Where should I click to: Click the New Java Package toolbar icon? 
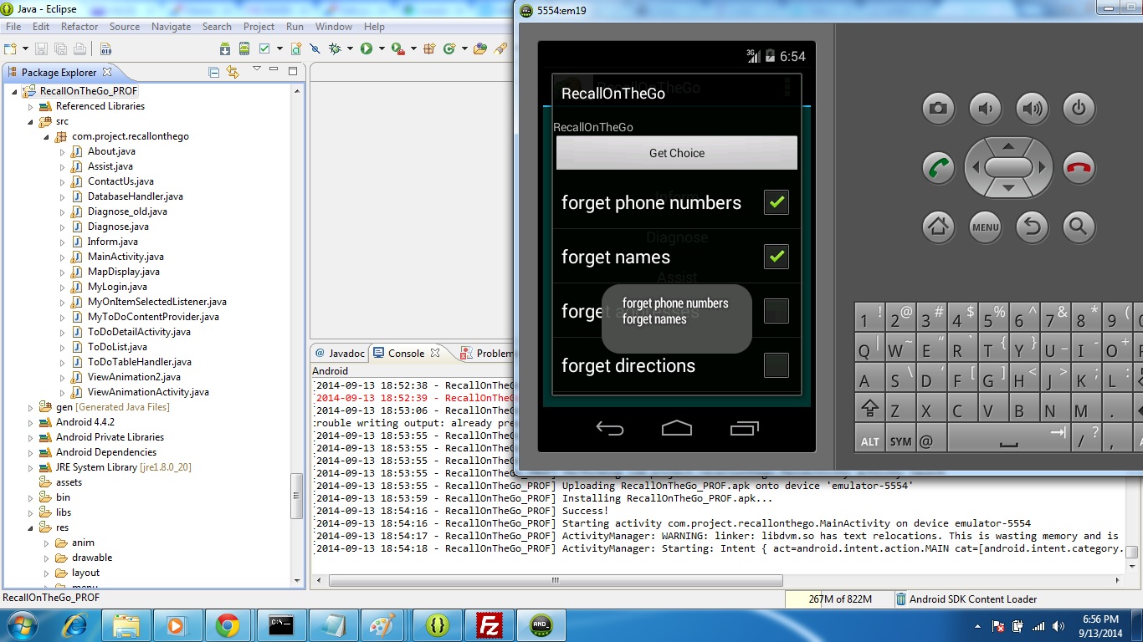coord(429,48)
